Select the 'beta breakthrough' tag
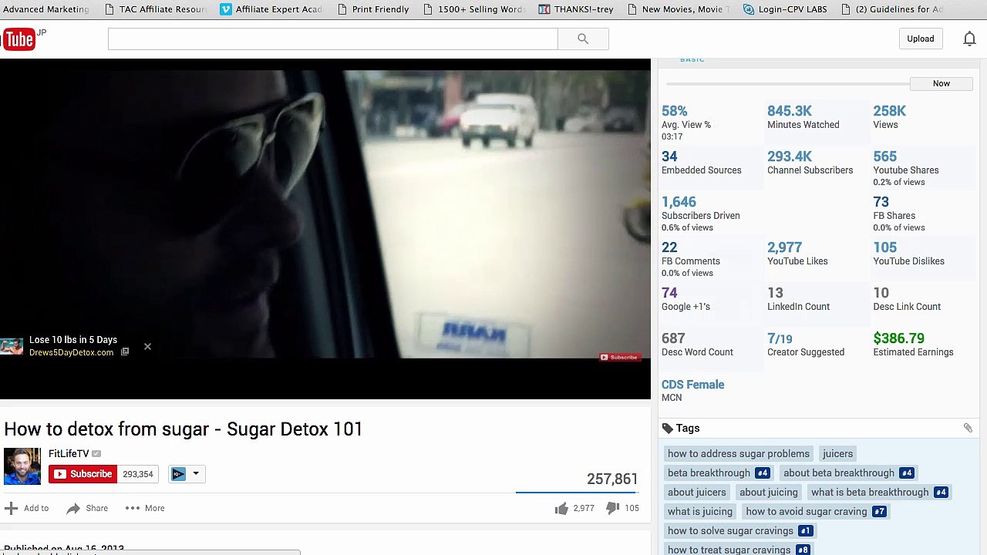The image size is (987, 555). click(x=717, y=473)
